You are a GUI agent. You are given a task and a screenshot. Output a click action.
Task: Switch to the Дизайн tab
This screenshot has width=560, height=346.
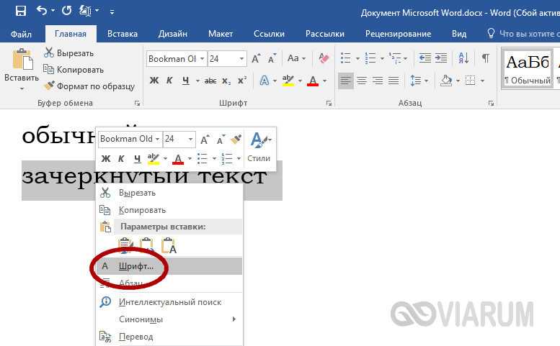(173, 34)
